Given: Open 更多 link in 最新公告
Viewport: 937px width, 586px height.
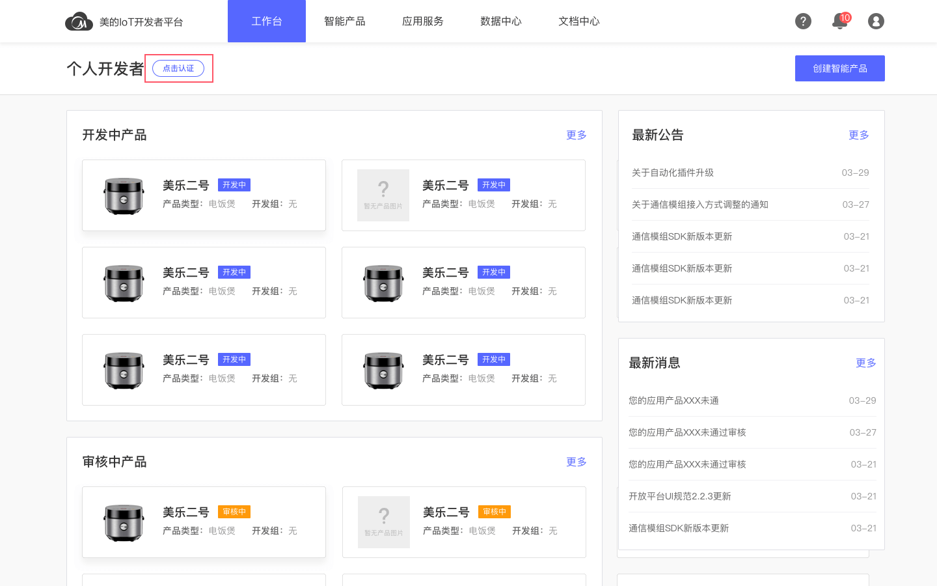Looking at the screenshot, I should [x=859, y=135].
